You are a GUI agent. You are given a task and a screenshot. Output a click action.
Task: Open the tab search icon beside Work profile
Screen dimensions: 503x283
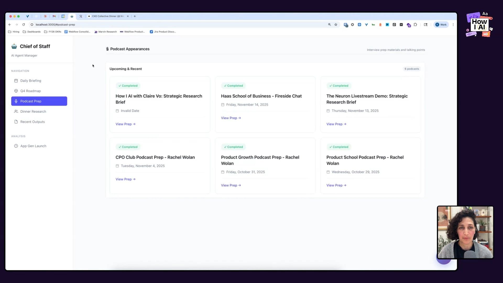pos(426,25)
